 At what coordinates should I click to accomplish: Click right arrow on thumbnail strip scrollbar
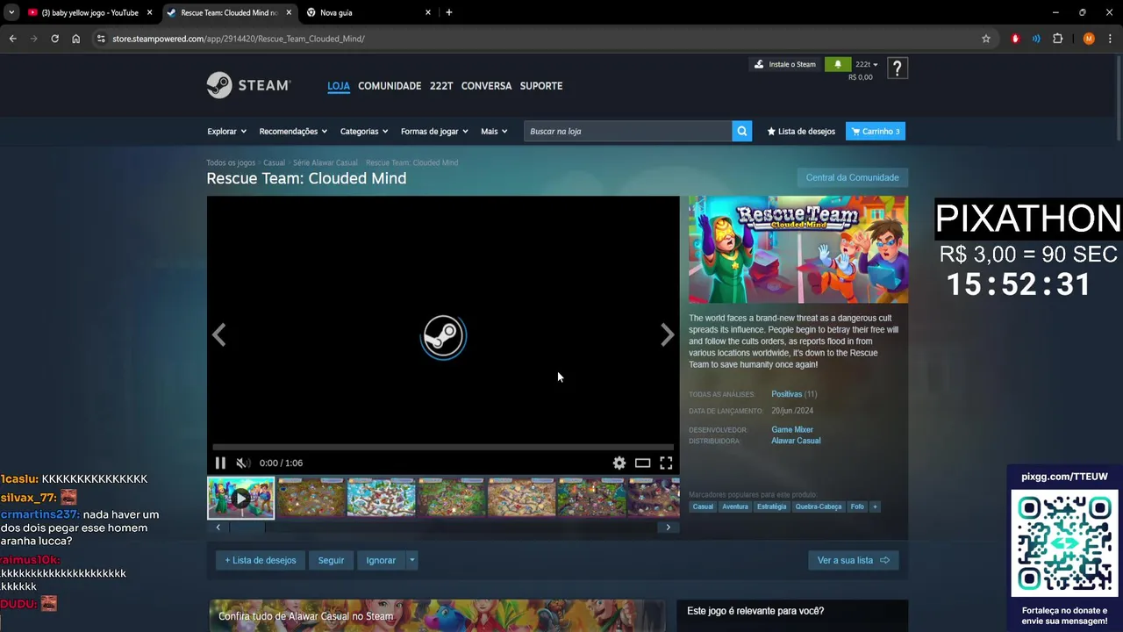pyautogui.click(x=669, y=527)
